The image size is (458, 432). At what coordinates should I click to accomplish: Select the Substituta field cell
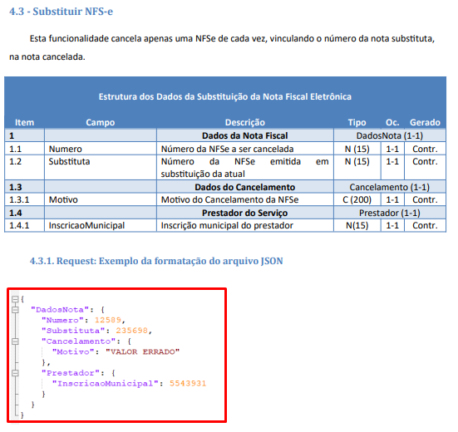[101, 168]
